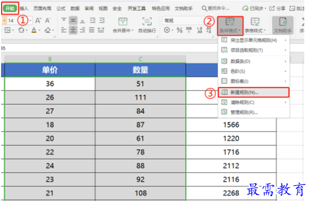Click the font color A swatch

(34, 30)
